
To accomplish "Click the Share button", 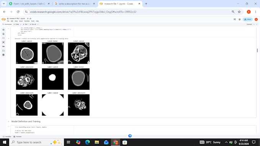I will (248, 19).
